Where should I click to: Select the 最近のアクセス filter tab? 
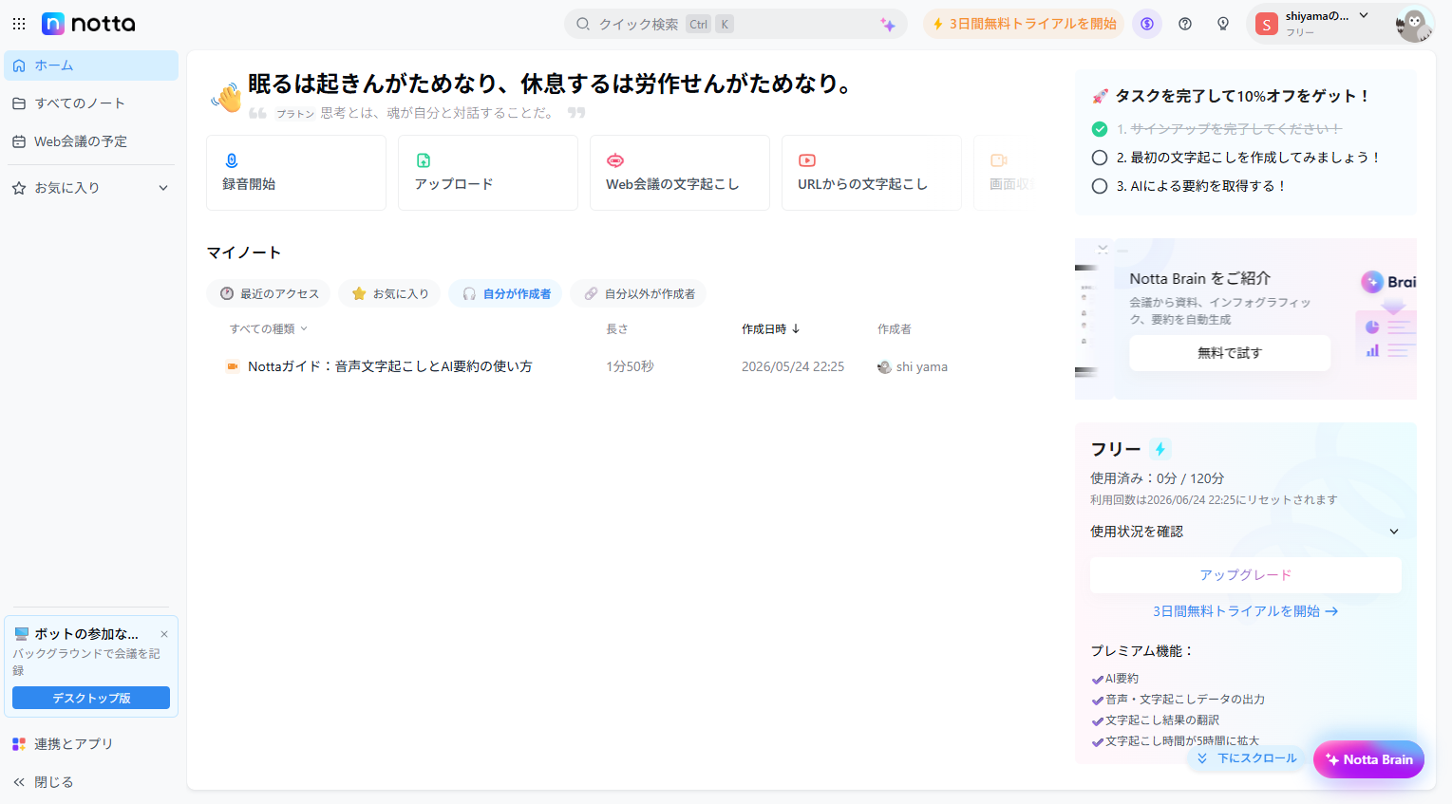click(269, 294)
